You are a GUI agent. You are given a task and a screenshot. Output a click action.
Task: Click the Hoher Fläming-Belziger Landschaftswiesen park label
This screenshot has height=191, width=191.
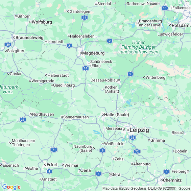click(138, 47)
